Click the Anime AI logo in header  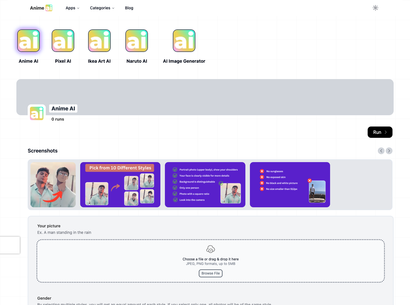point(41,8)
